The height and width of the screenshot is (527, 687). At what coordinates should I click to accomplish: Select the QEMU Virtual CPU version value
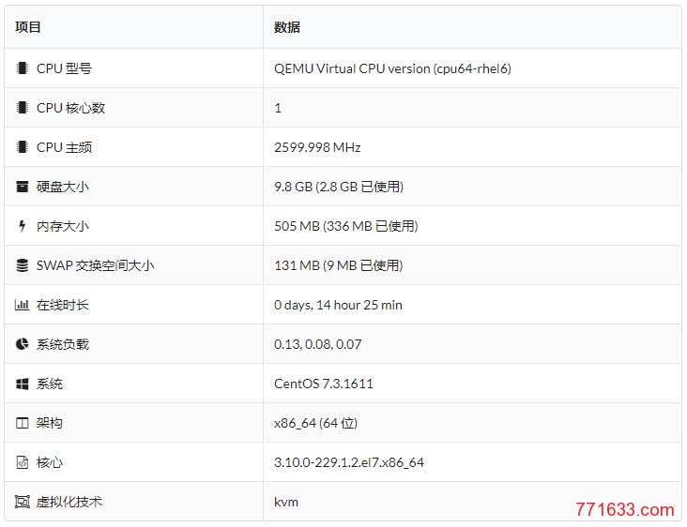click(x=392, y=68)
